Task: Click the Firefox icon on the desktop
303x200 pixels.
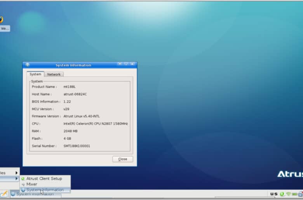Action: coord(1,19)
